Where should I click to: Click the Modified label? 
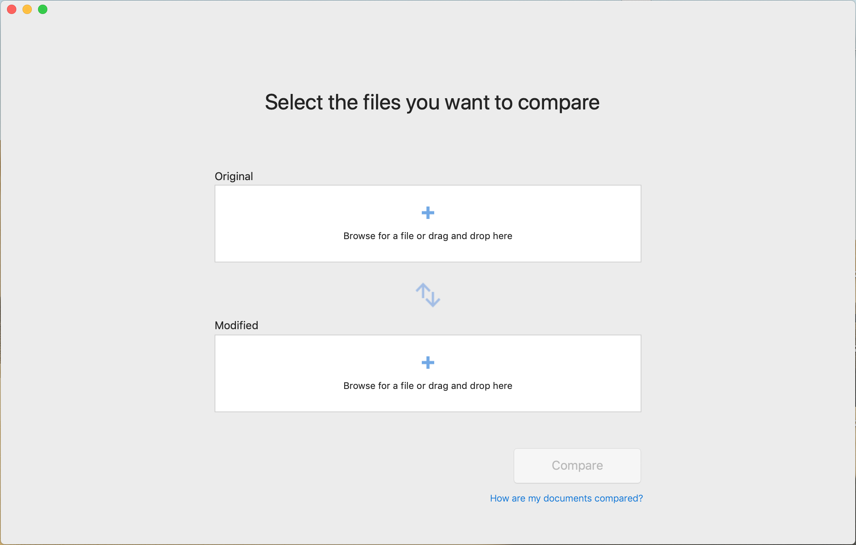(236, 325)
